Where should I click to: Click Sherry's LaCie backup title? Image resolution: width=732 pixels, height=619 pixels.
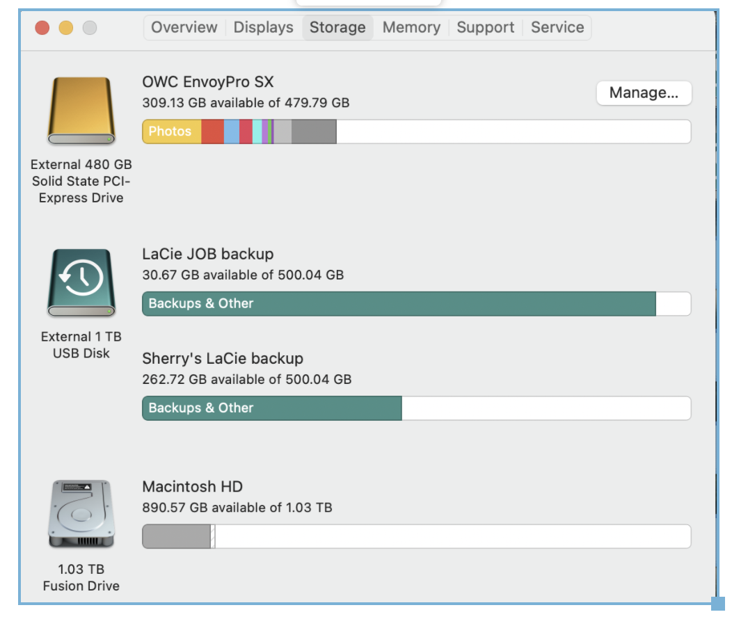pos(223,358)
